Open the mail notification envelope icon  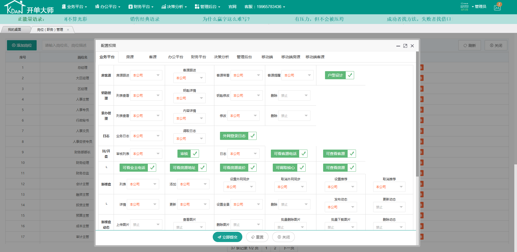coord(497,8)
